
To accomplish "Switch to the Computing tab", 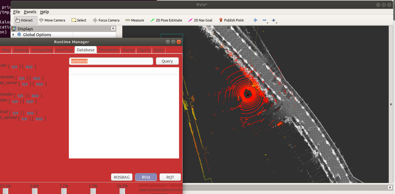I will (x=42, y=50).
